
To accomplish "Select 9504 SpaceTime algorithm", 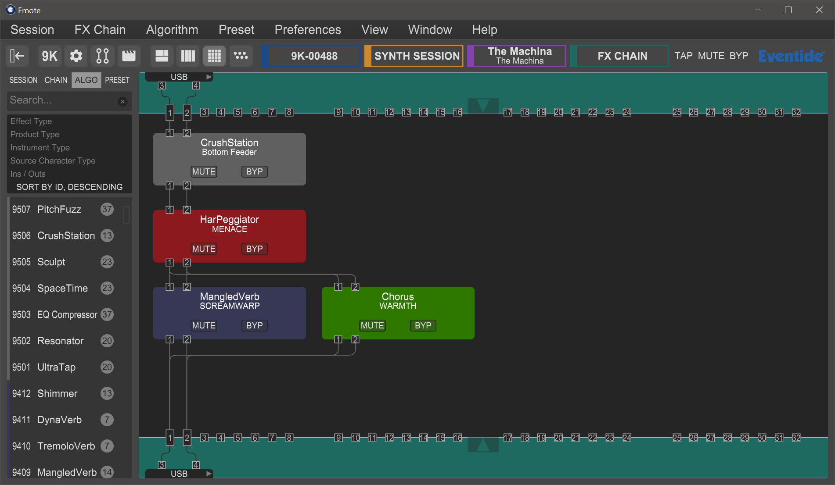I will (x=64, y=288).
